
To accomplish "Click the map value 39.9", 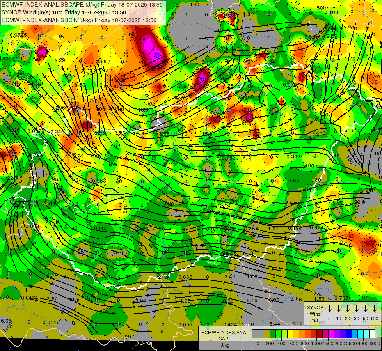I will pos(360,202).
